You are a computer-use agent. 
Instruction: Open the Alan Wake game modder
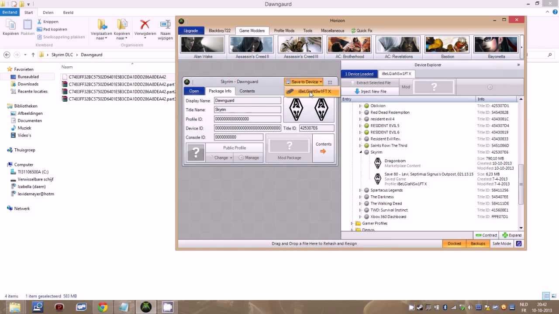[x=203, y=48]
